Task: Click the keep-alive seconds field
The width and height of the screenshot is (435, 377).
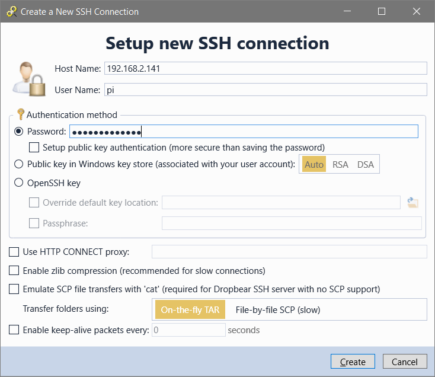Action: click(x=188, y=330)
